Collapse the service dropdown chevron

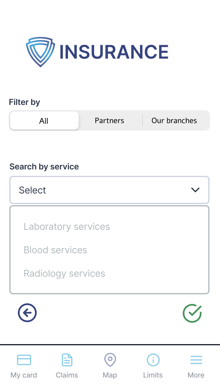195,190
